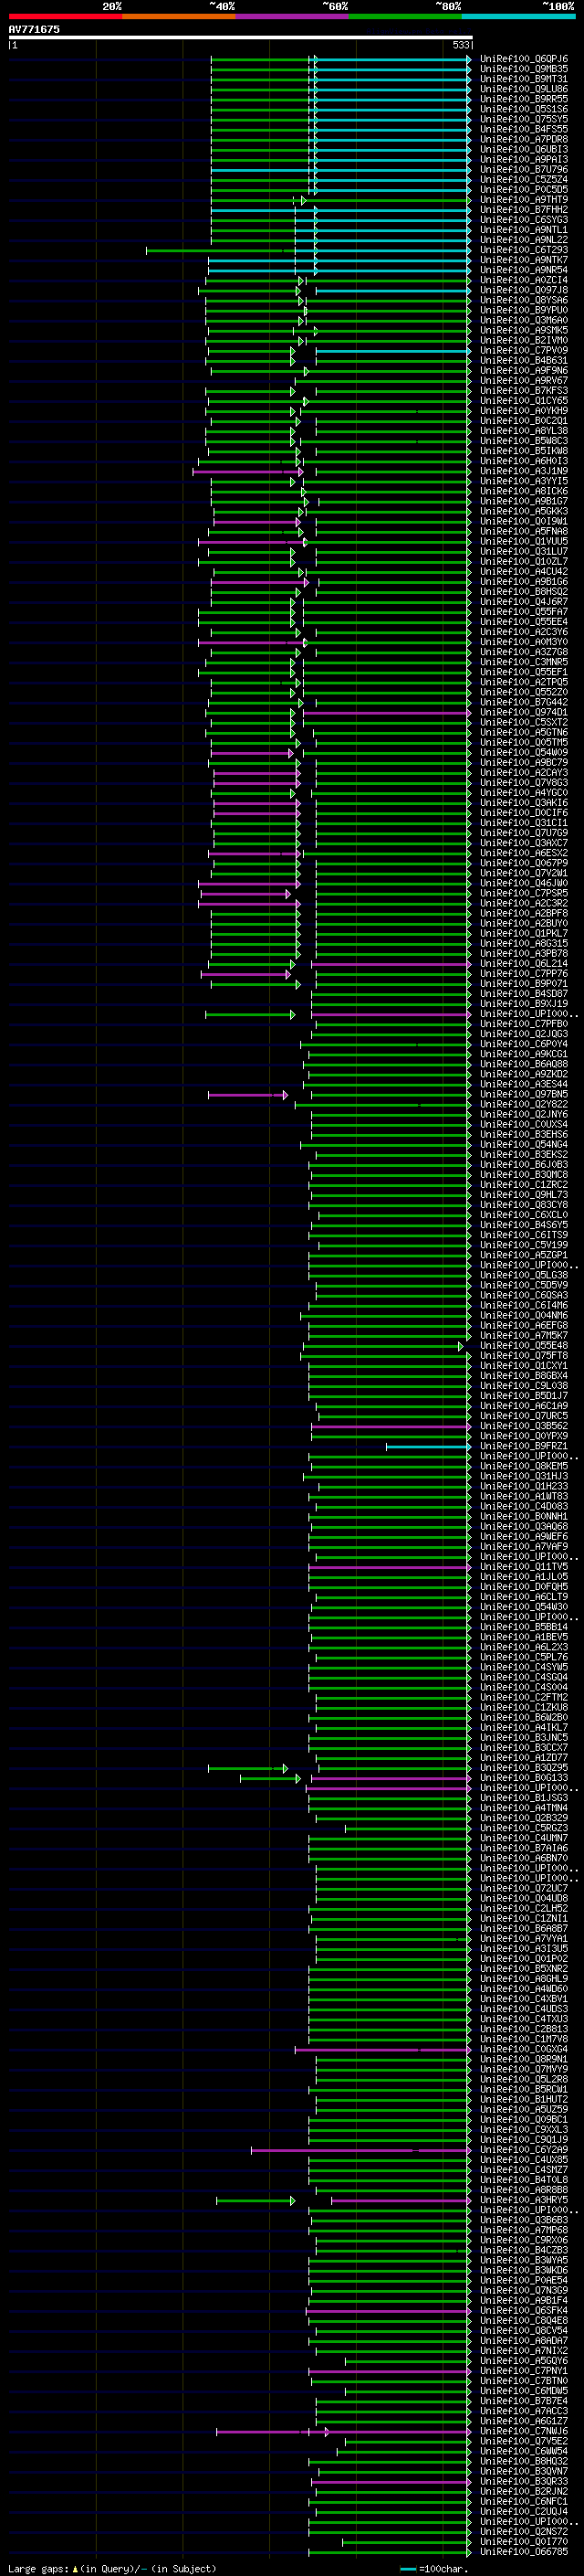Click label UniRef100_Q6UBI3
The image size is (584, 2576).
tap(524, 149)
